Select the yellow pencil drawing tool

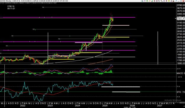(149, 1)
